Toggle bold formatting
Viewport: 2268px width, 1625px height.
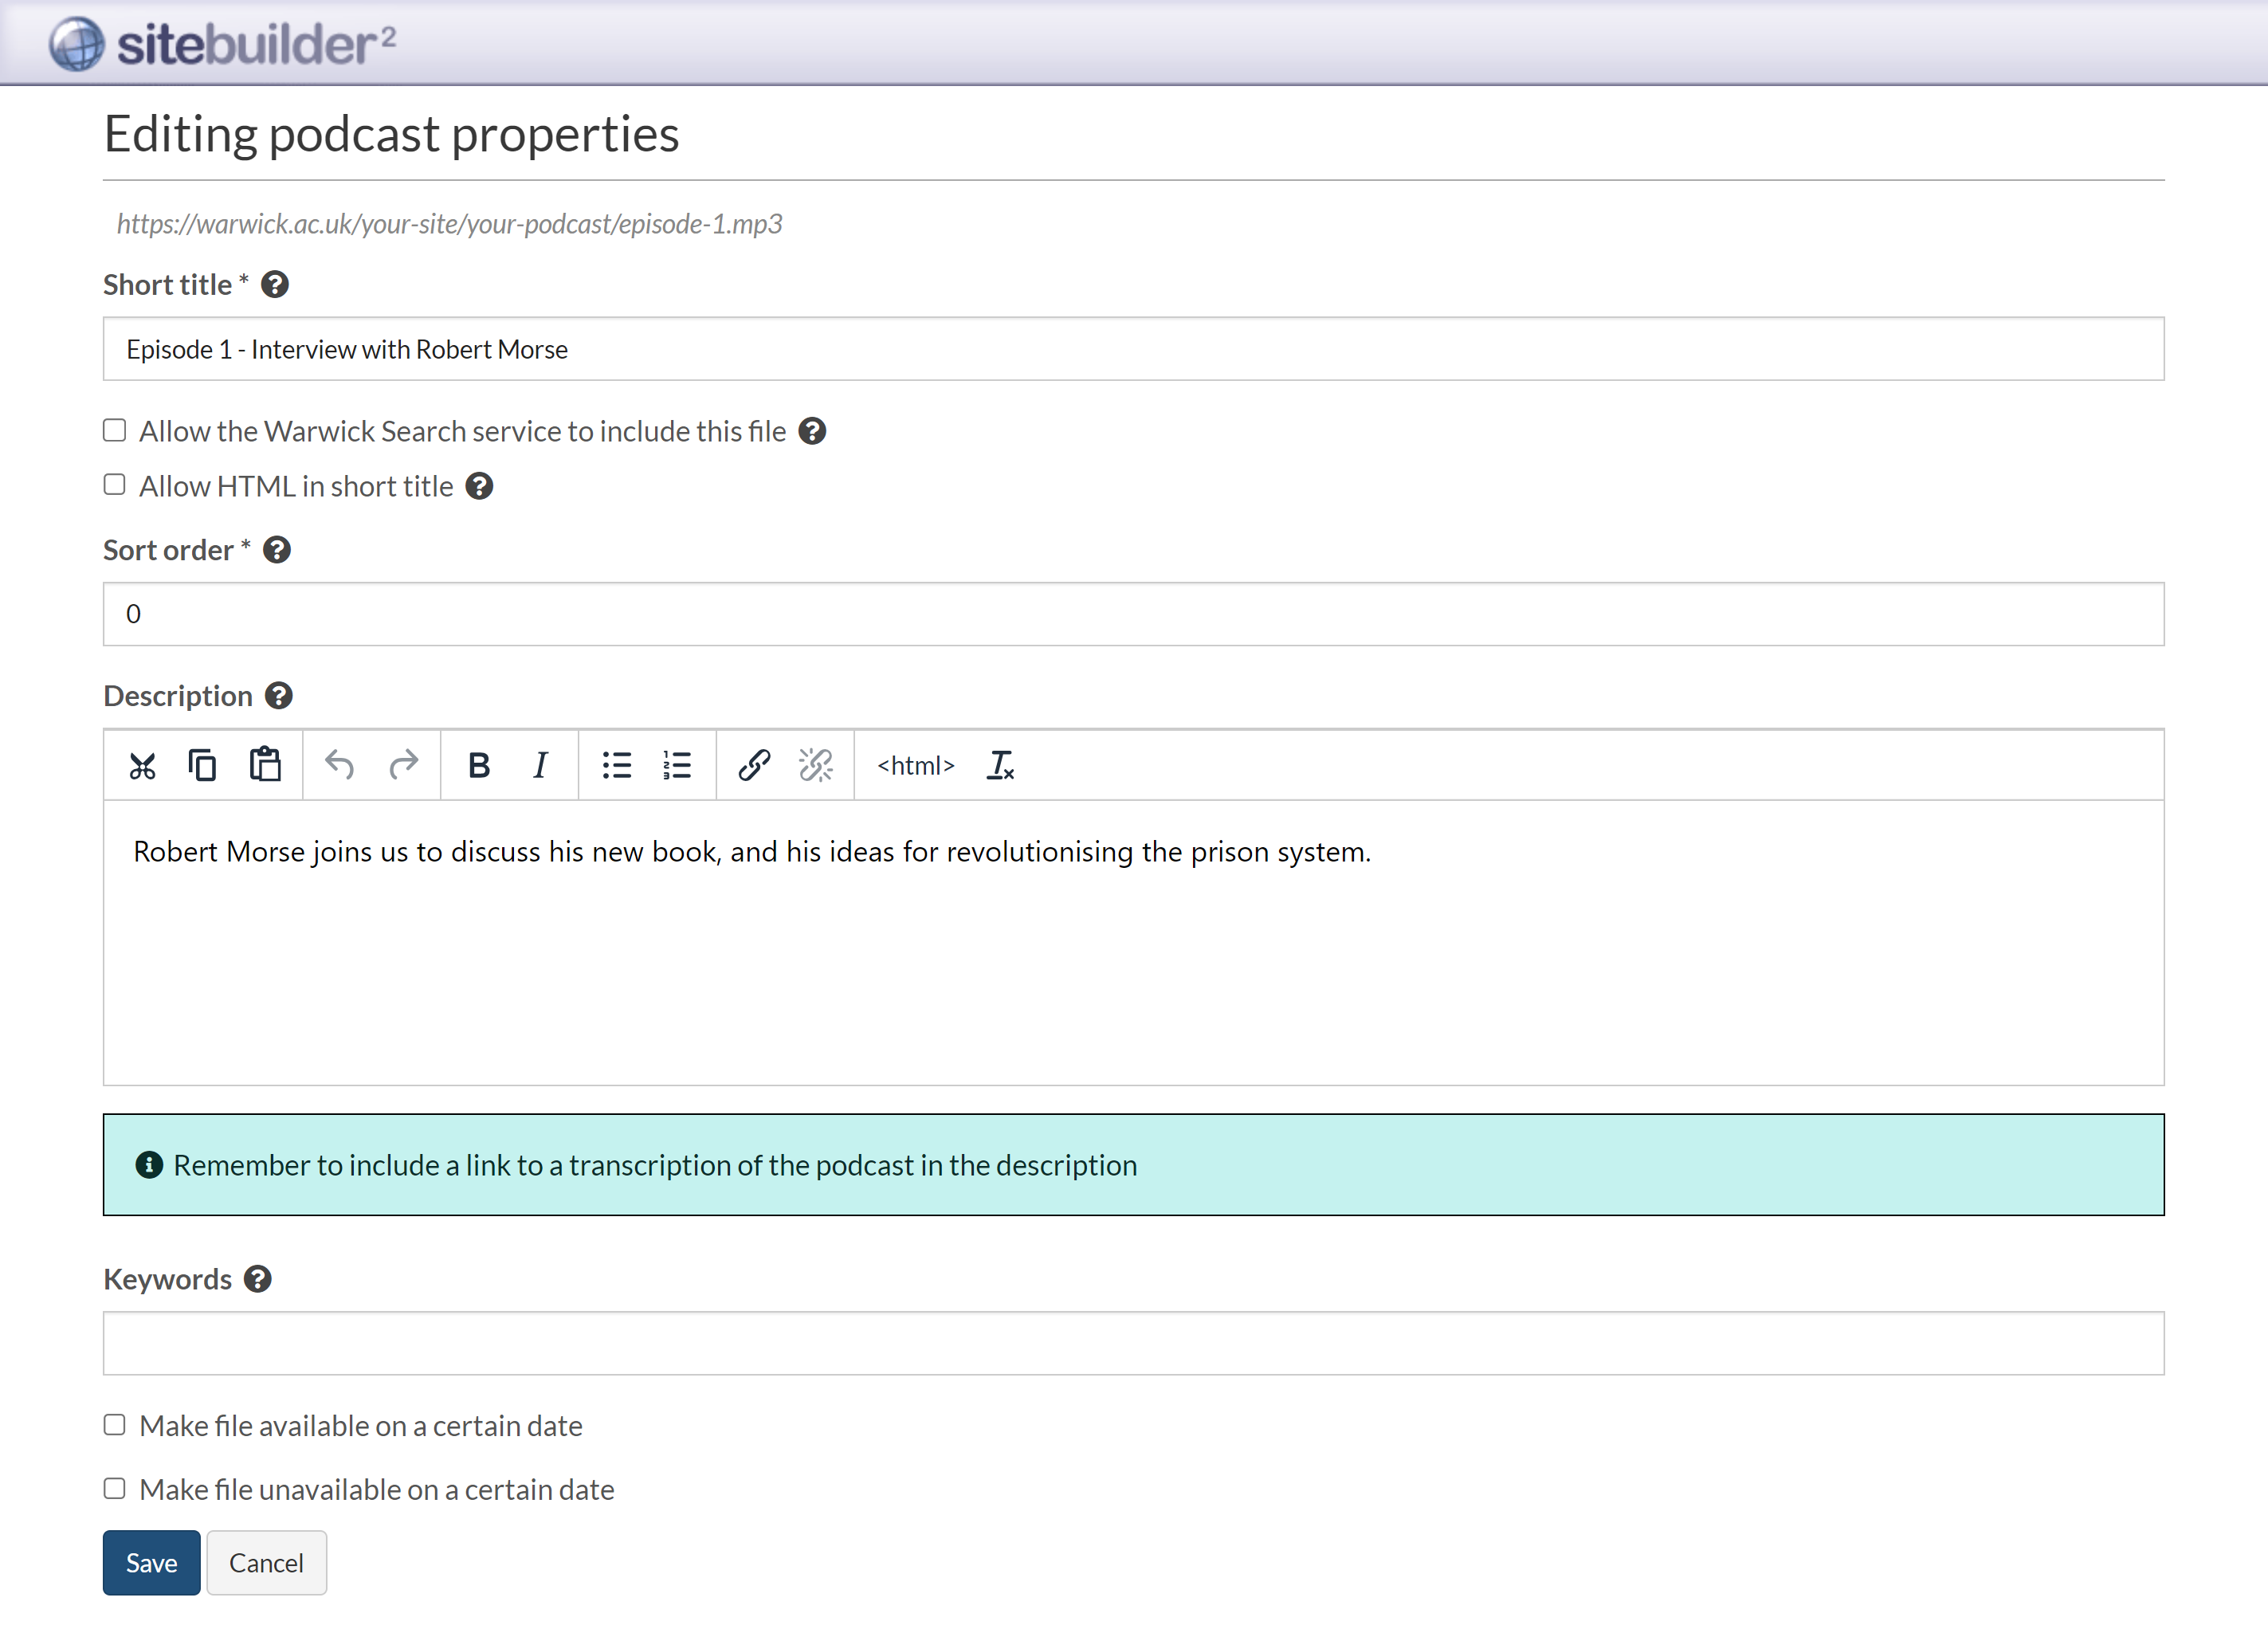tap(479, 766)
